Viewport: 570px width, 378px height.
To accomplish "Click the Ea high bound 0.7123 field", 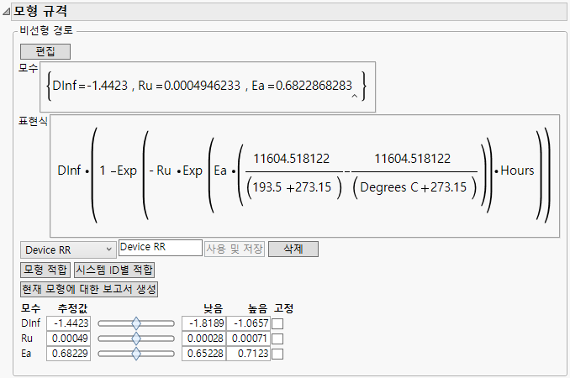I will (248, 354).
